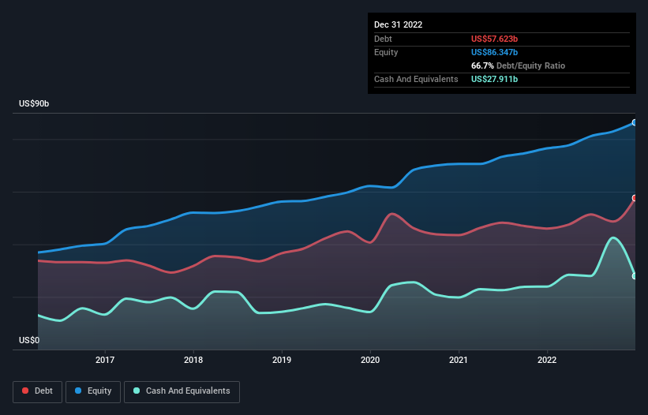Select the blue Equity endpoint marker on chart
Image resolution: width=648 pixels, height=415 pixels.
point(635,122)
